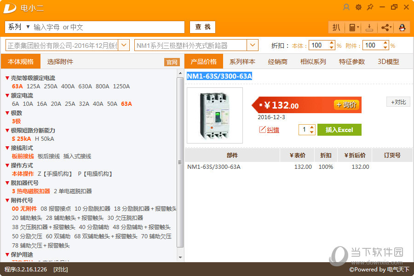This screenshot has width=414, height=276.
Task: Click the QQ penguin icon
Action: [x=402, y=27]
